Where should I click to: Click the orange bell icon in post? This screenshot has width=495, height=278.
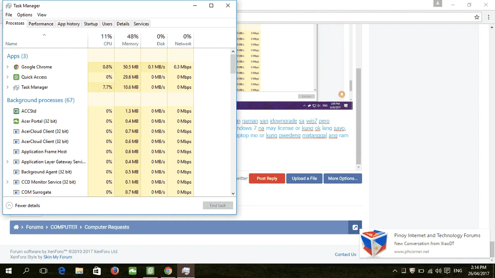point(342,94)
